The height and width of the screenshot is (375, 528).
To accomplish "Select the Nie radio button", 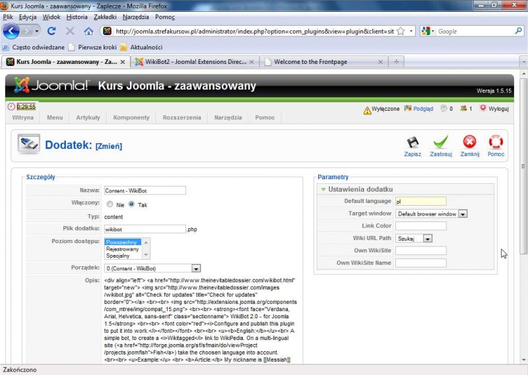I will click(x=110, y=204).
